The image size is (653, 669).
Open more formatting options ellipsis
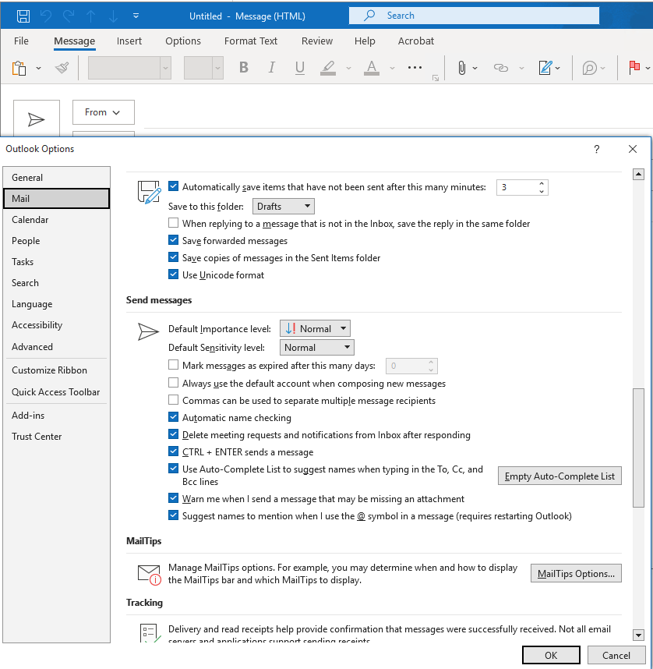pyautogui.click(x=415, y=67)
